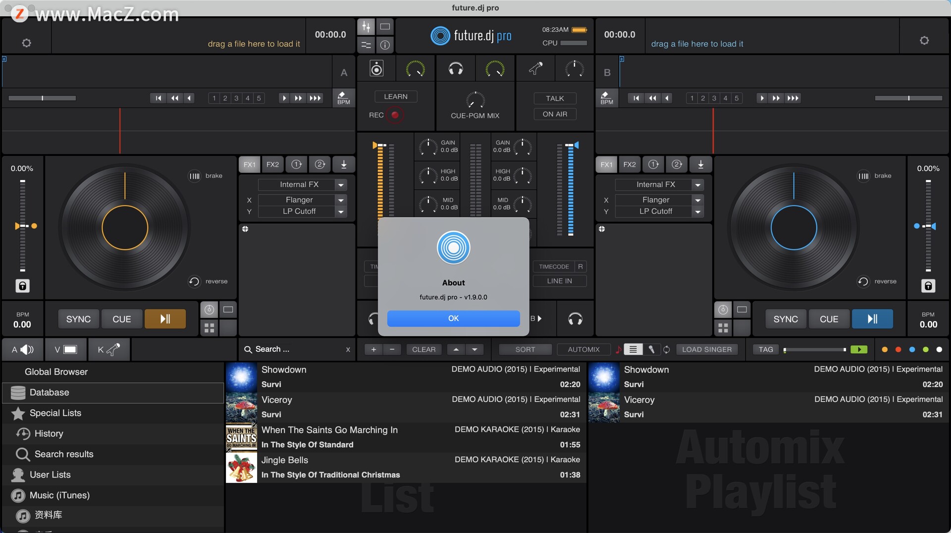Tap the BPM icon on deck A
951x533 pixels.
(x=343, y=98)
